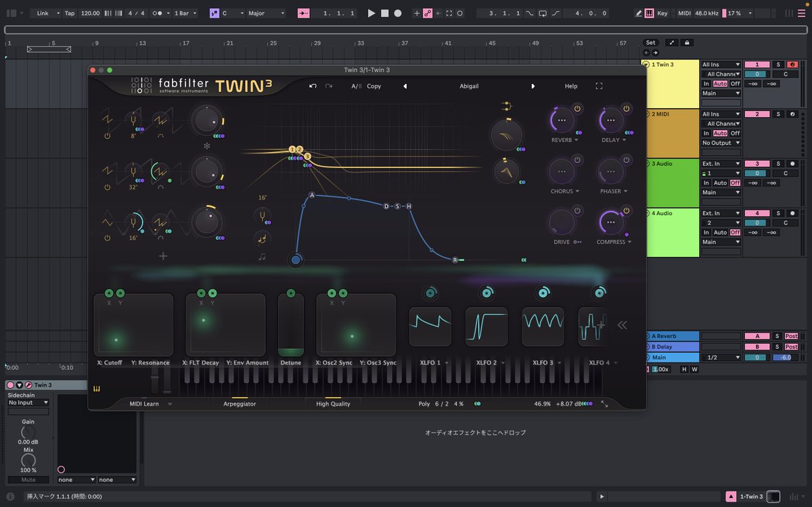812x507 pixels.
Task: Toggle the Arpeggiator tab
Action: click(240, 404)
